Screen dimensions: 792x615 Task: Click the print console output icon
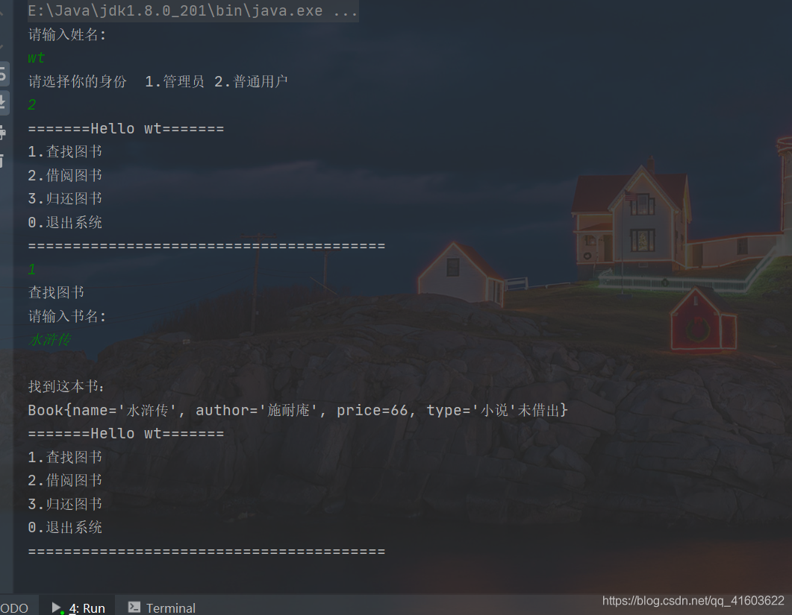[2, 132]
